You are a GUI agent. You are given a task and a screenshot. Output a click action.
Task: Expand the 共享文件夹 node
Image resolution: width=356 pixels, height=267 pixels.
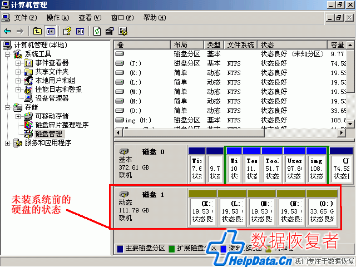18,72
